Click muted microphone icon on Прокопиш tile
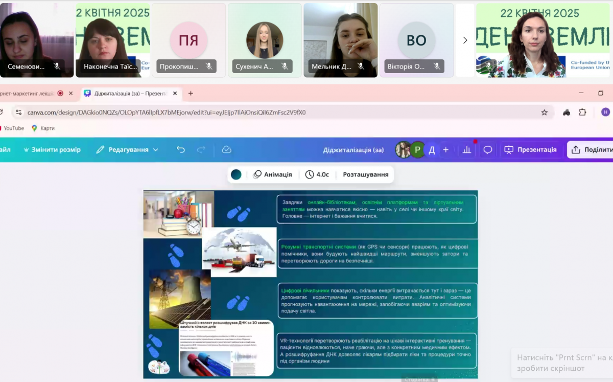Image resolution: width=613 pixels, height=382 pixels. click(x=209, y=66)
